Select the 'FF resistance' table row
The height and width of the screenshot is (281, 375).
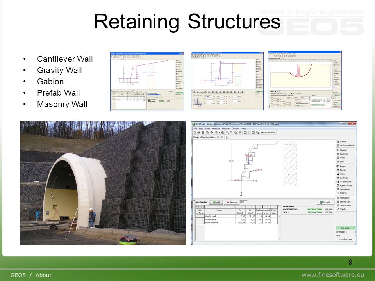[237, 219]
